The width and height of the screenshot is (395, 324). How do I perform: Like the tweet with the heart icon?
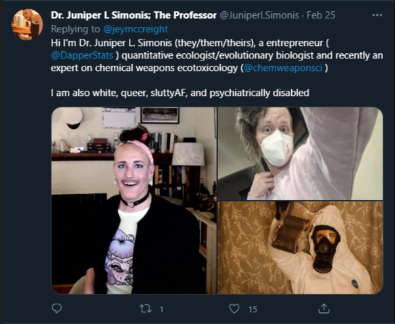[234, 308]
